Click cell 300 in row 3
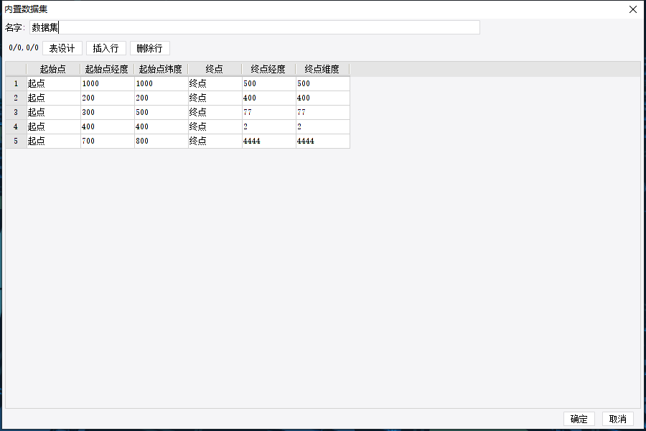The width and height of the screenshot is (646, 431). pyautogui.click(x=108, y=113)
